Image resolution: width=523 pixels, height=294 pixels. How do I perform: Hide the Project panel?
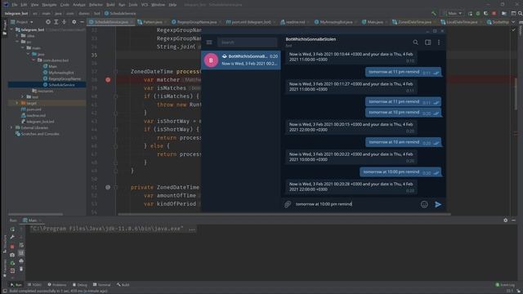82,22
